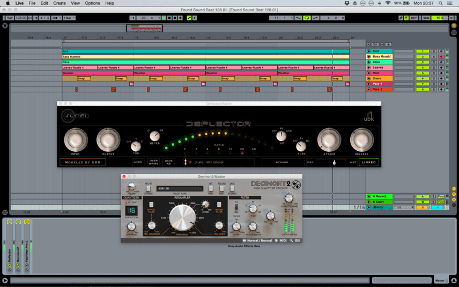Toggle the Automation Arm button
Image resolution: width=459 pixels, height=287 pixels.
tap(189, 18)
